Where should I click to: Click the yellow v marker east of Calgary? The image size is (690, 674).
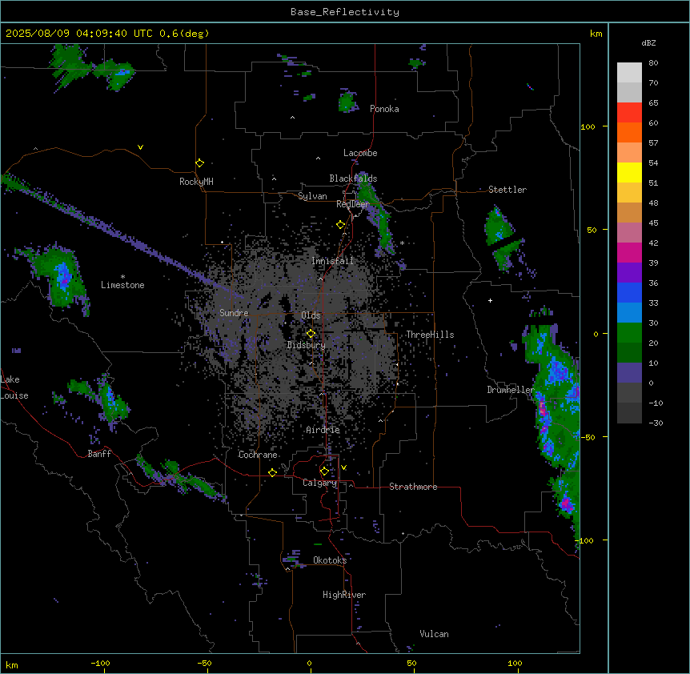[x=343, y=467]
